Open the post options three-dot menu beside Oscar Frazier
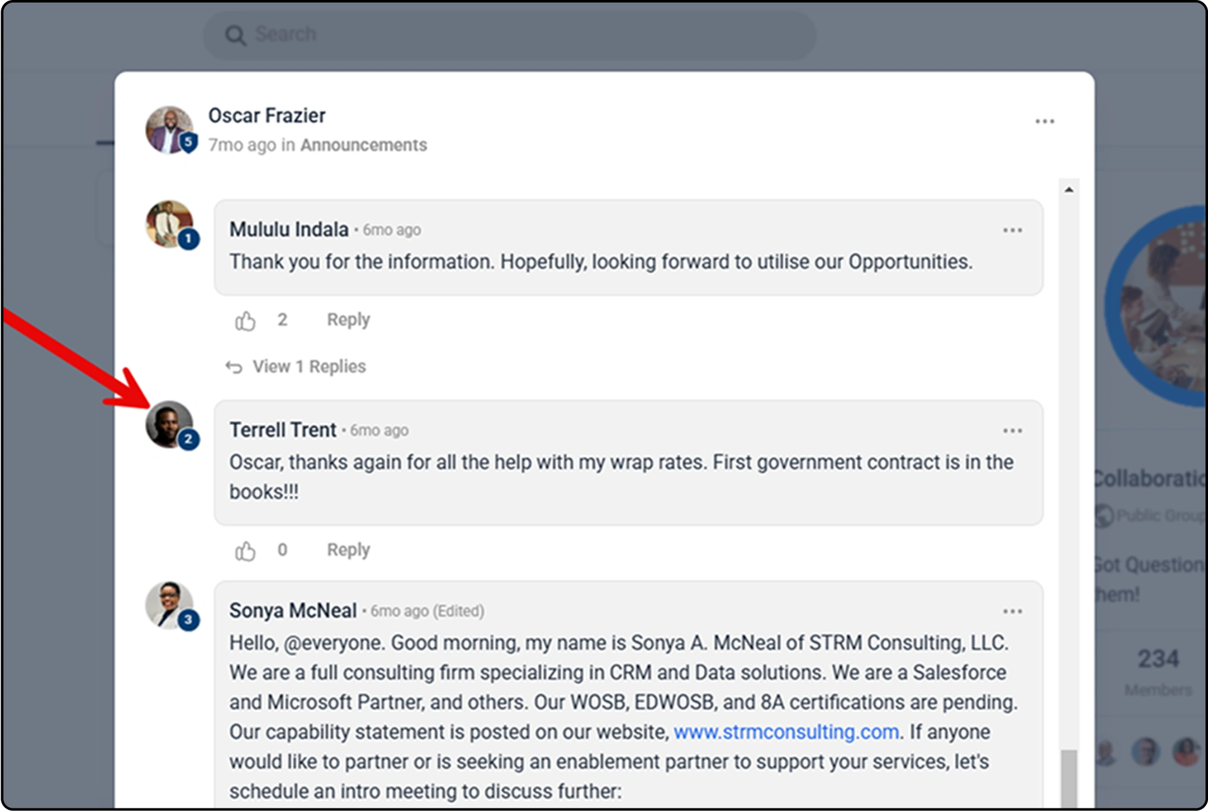1208x811 pixels. 1044,121
